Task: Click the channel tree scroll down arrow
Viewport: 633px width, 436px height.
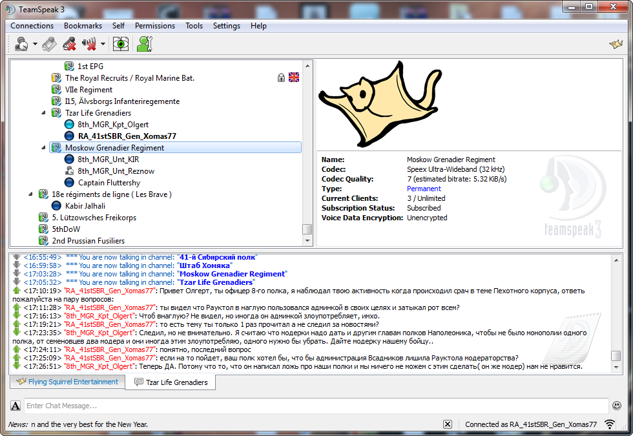Action: click(x=307, y=240)
